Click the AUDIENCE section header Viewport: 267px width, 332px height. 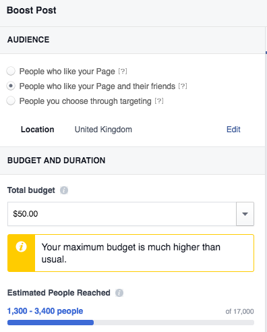click(28, 40)
